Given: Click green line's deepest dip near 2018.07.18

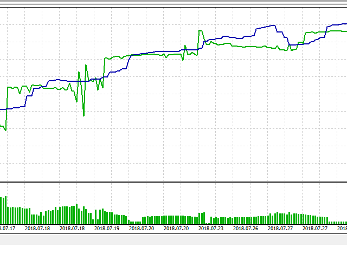Looking at the screenshot, I should click(x=83, y=115).
